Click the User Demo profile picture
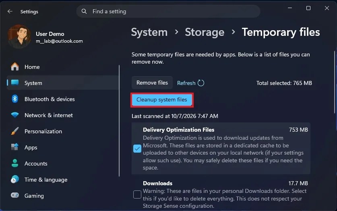Viewport: 337px width, 211px height. [19, 36]
